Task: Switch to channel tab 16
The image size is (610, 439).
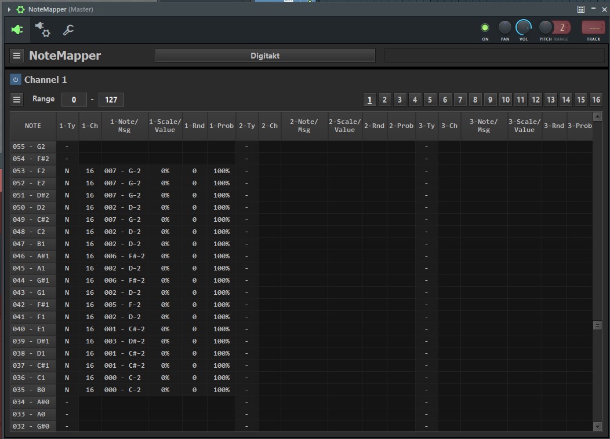Action: pos(596,100)
